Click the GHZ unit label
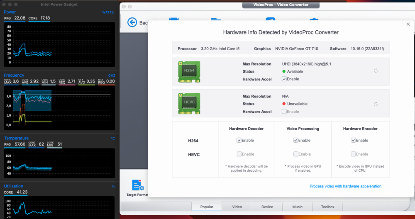 click(112, 75)
